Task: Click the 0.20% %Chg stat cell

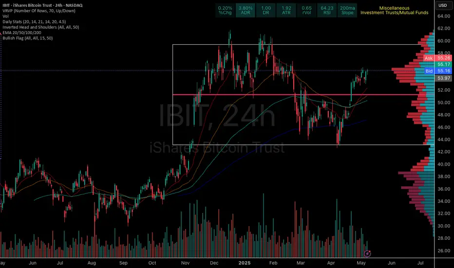Action: [x=225, y=10]
